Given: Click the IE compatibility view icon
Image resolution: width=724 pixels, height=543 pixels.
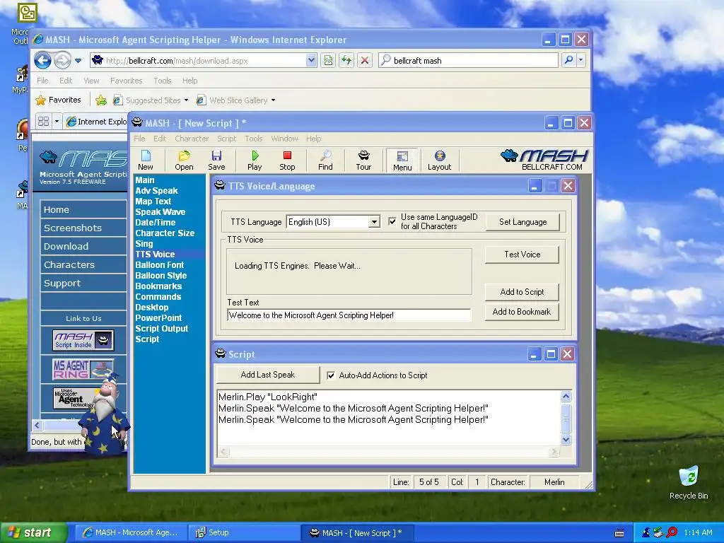Looking at the screenshot, I should [328, 61].
